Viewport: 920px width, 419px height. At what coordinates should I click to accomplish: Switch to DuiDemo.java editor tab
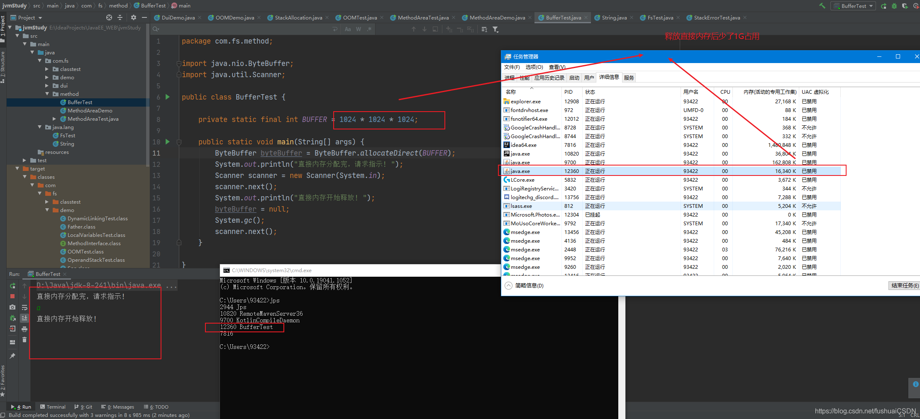tap(178, 17)
